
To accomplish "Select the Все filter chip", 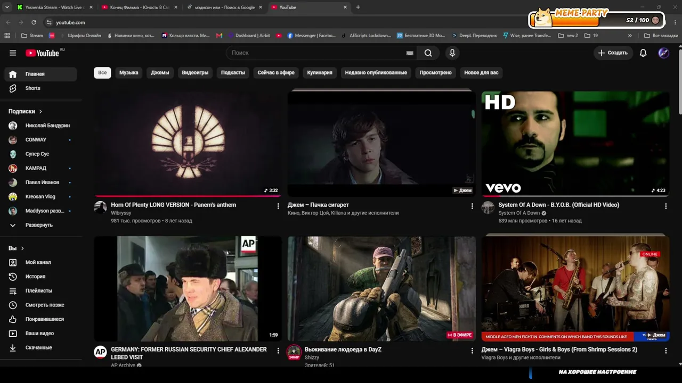I will tap(102, 73).
